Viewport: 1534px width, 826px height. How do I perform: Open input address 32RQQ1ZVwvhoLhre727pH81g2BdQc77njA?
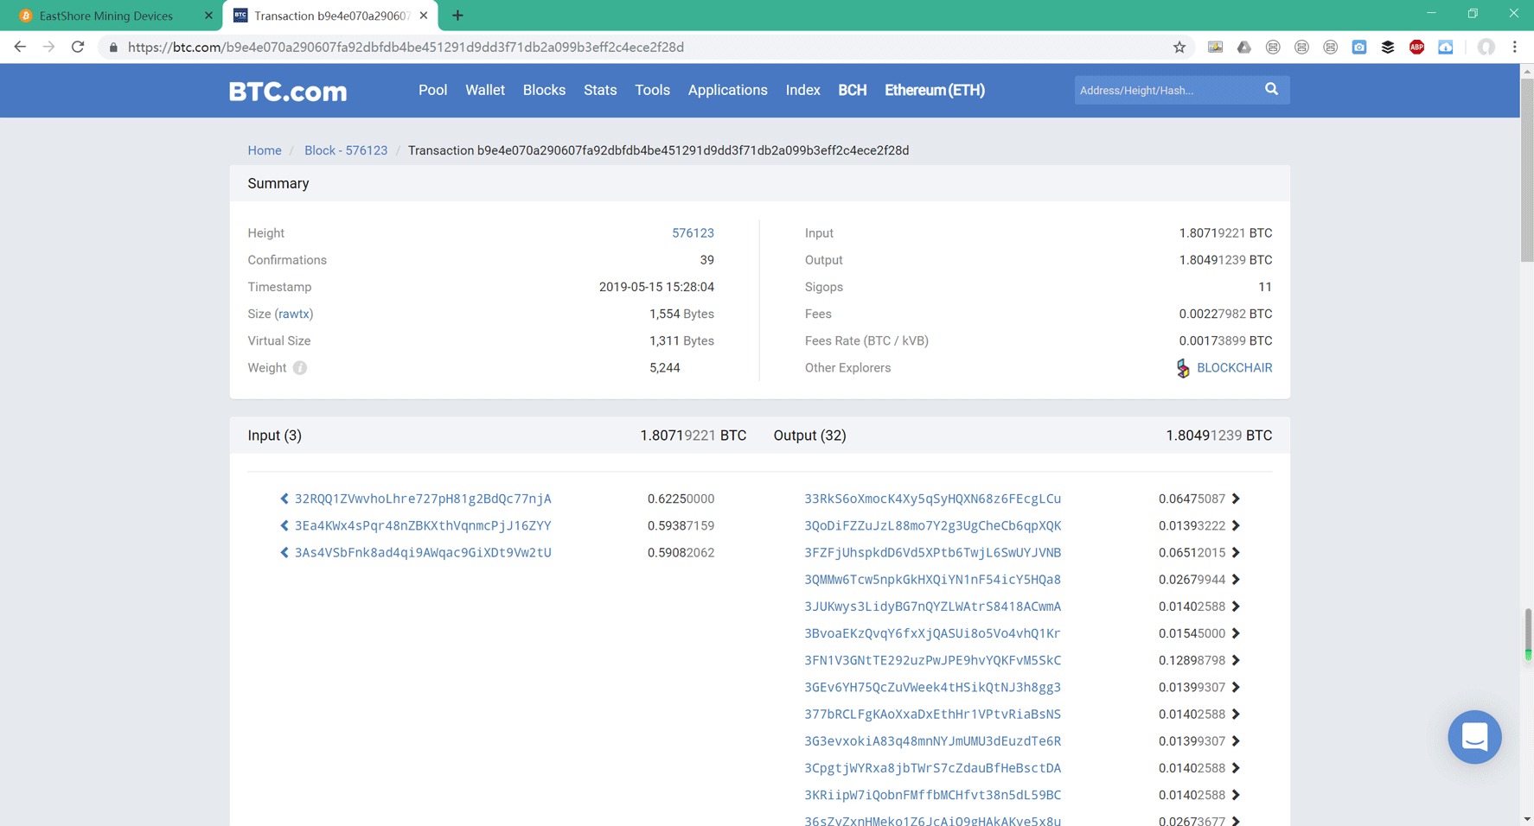423,499
